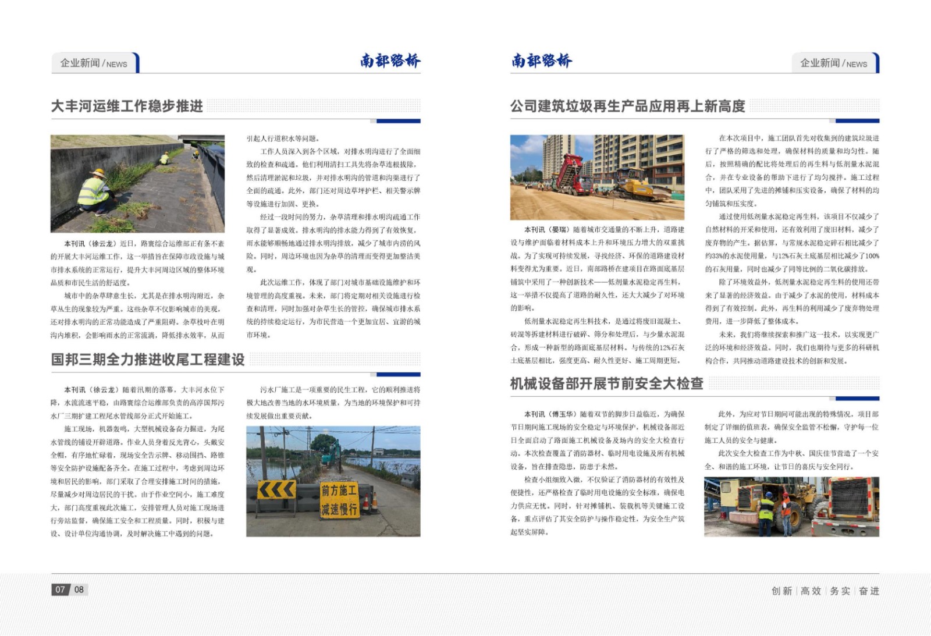Click paragraph starting 经过一段时间的努力
Screen dimensions: 931x636
coord(333,243)
